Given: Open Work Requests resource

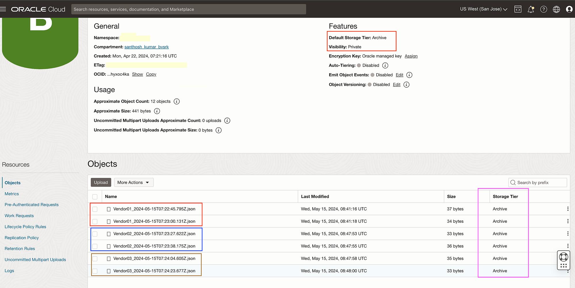Looking at the screenshot, I should 19,216.
